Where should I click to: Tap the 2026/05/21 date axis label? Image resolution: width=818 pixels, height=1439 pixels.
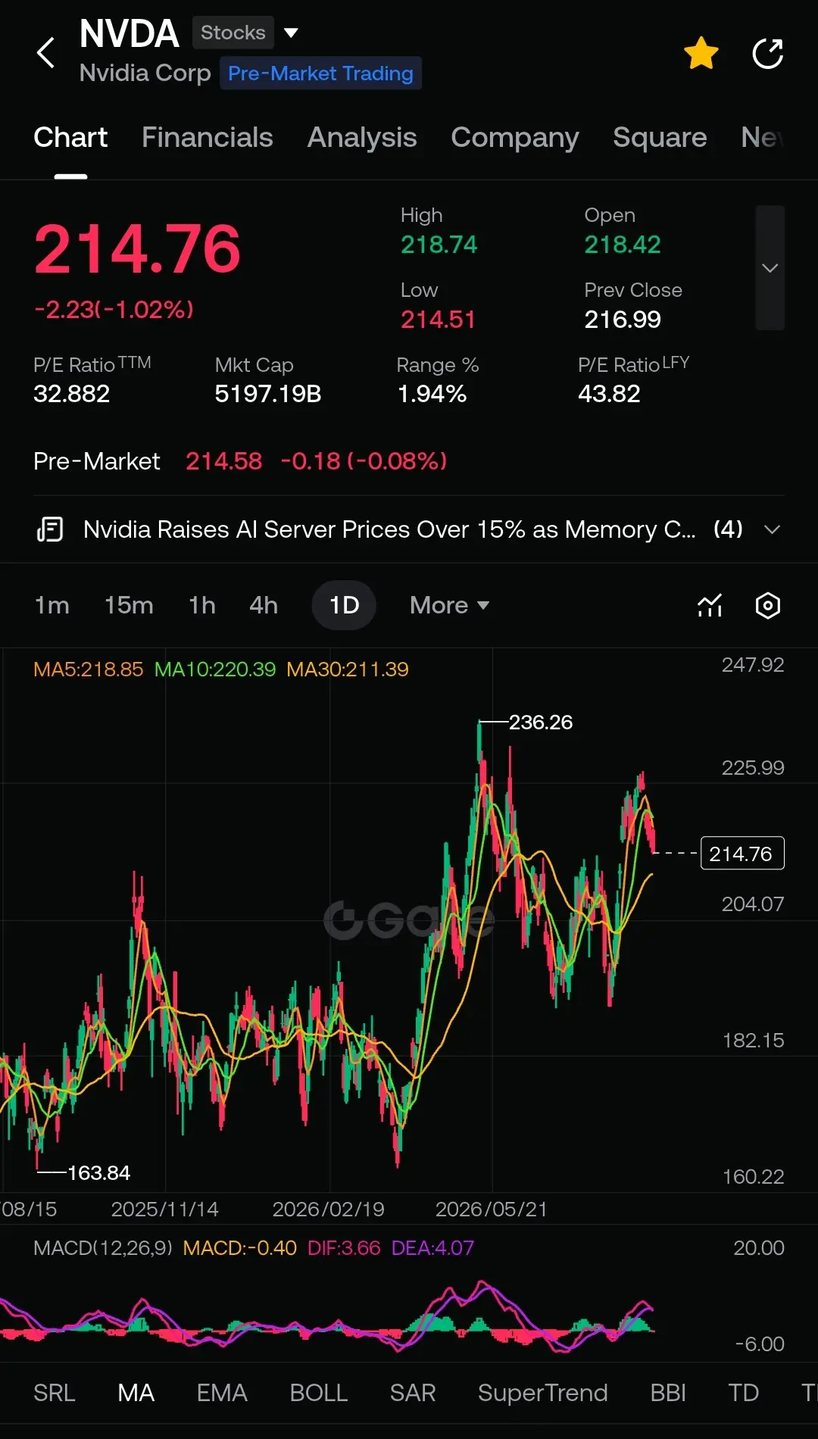pyautogui.click(x=492, y=1210)
